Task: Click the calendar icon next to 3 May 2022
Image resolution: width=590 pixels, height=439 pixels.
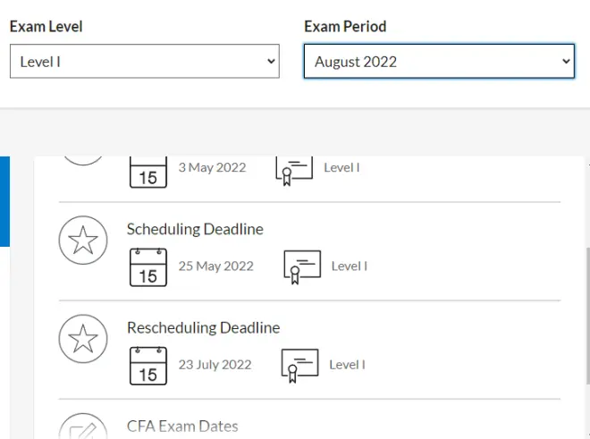Action: tap(148, 170)
